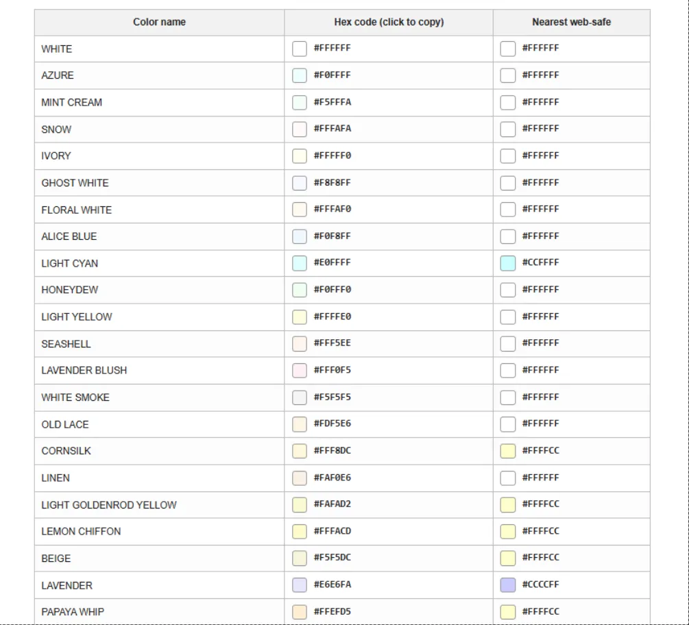Click the Beige hex swatch

pos(299,559)
